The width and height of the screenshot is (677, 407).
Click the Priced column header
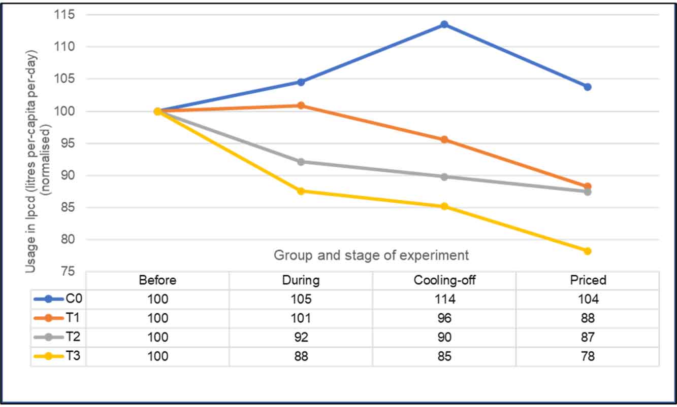click(x=588, y=280)
